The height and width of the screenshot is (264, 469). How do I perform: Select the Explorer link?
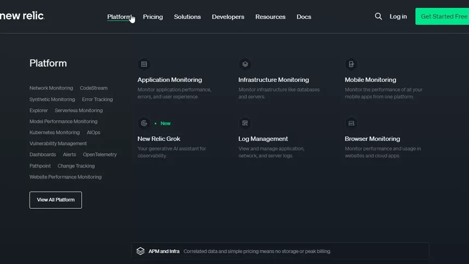point(39,110)
